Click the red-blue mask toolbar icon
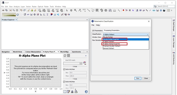Viewport: 177px width, 95px height. pos(52,15)
